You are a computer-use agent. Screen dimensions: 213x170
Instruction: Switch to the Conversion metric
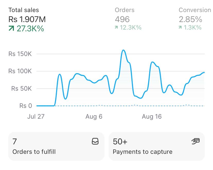pos(195,10)
